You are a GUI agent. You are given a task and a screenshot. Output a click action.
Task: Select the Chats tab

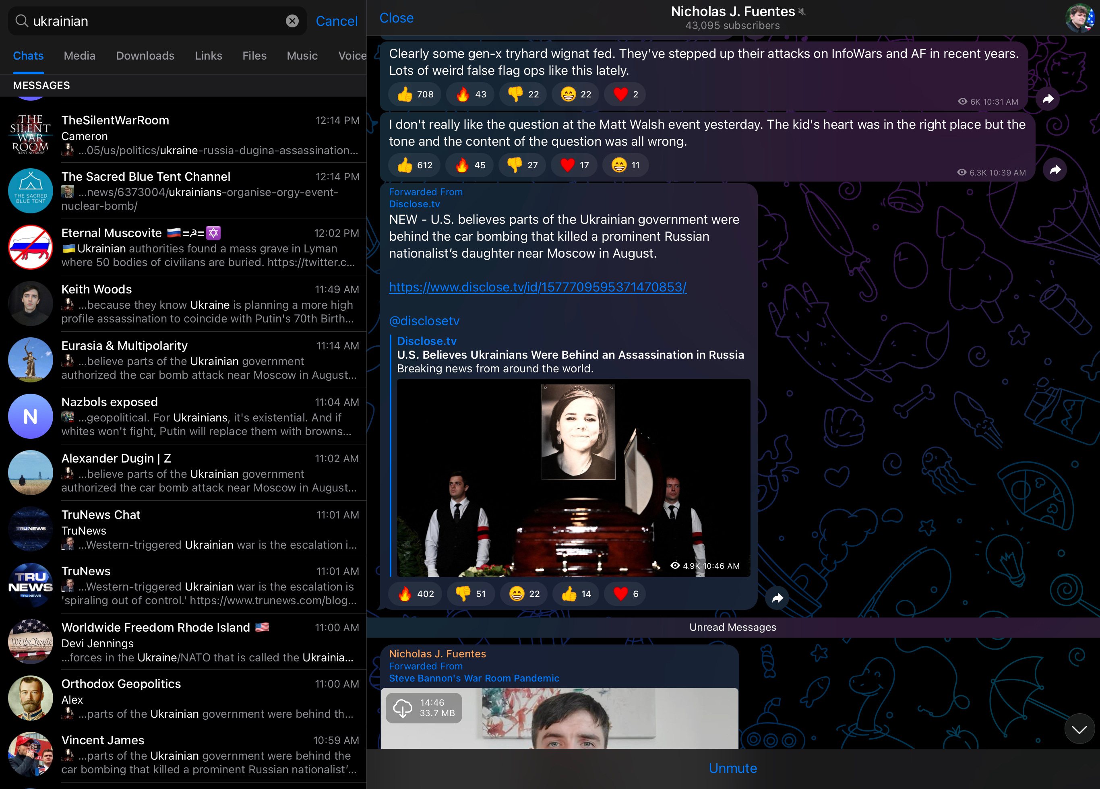[28, 56]
